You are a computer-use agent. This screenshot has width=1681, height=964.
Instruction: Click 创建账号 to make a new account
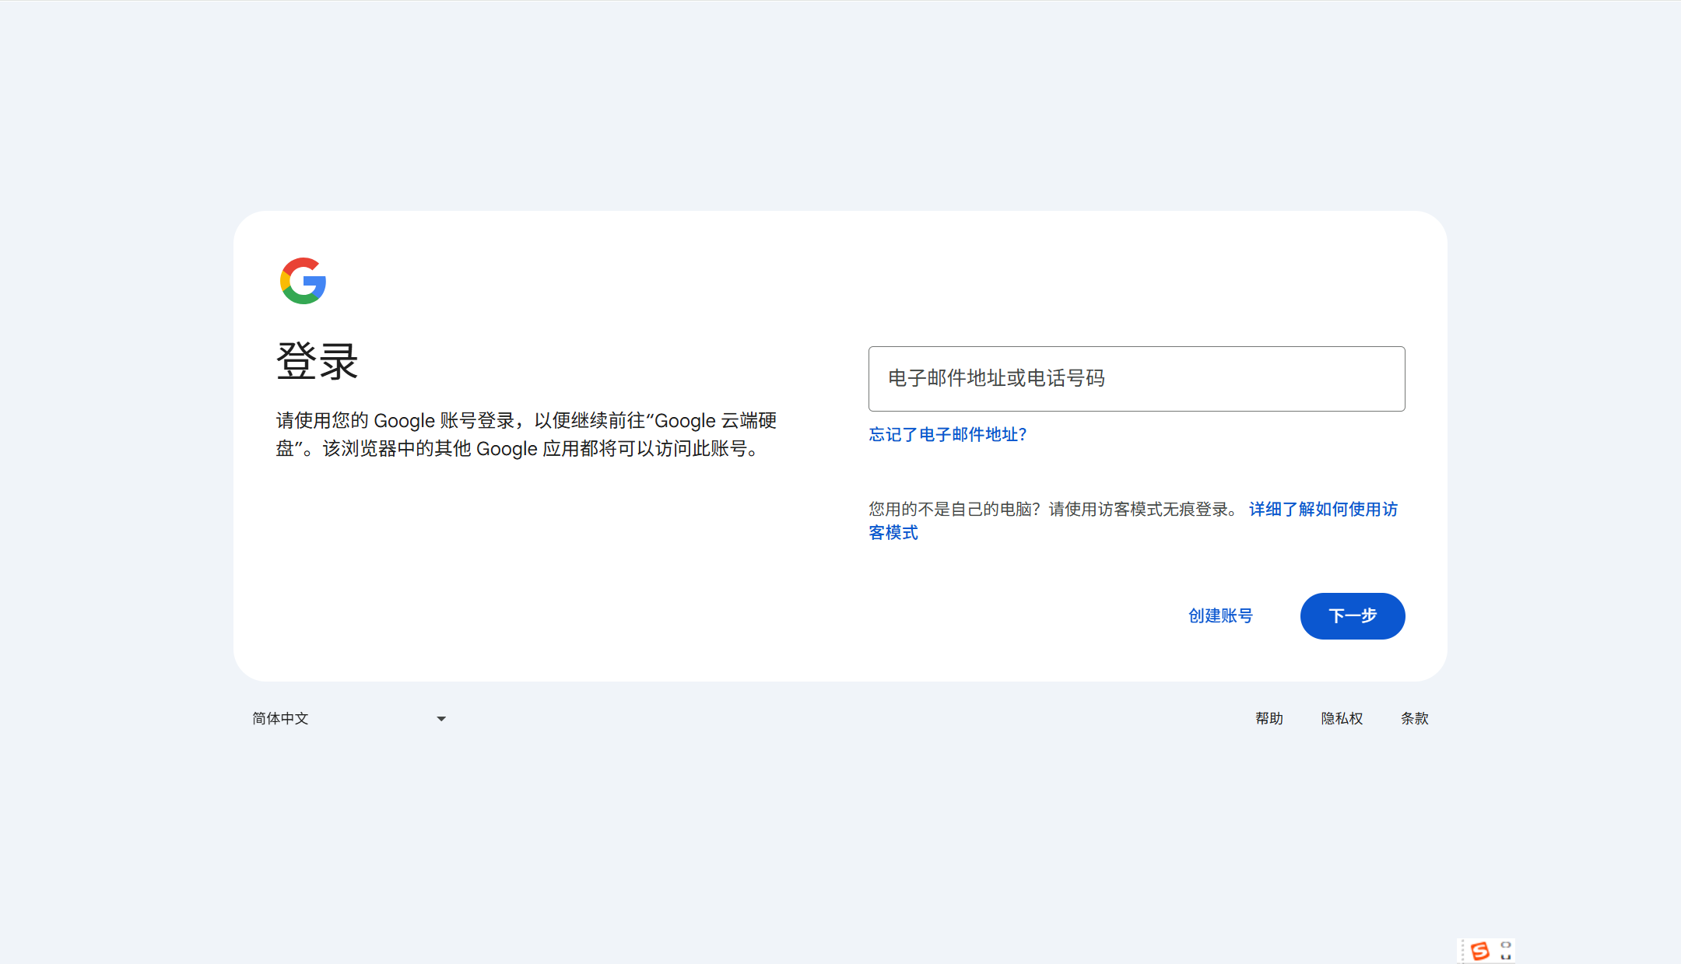(x=1220, y=615)
